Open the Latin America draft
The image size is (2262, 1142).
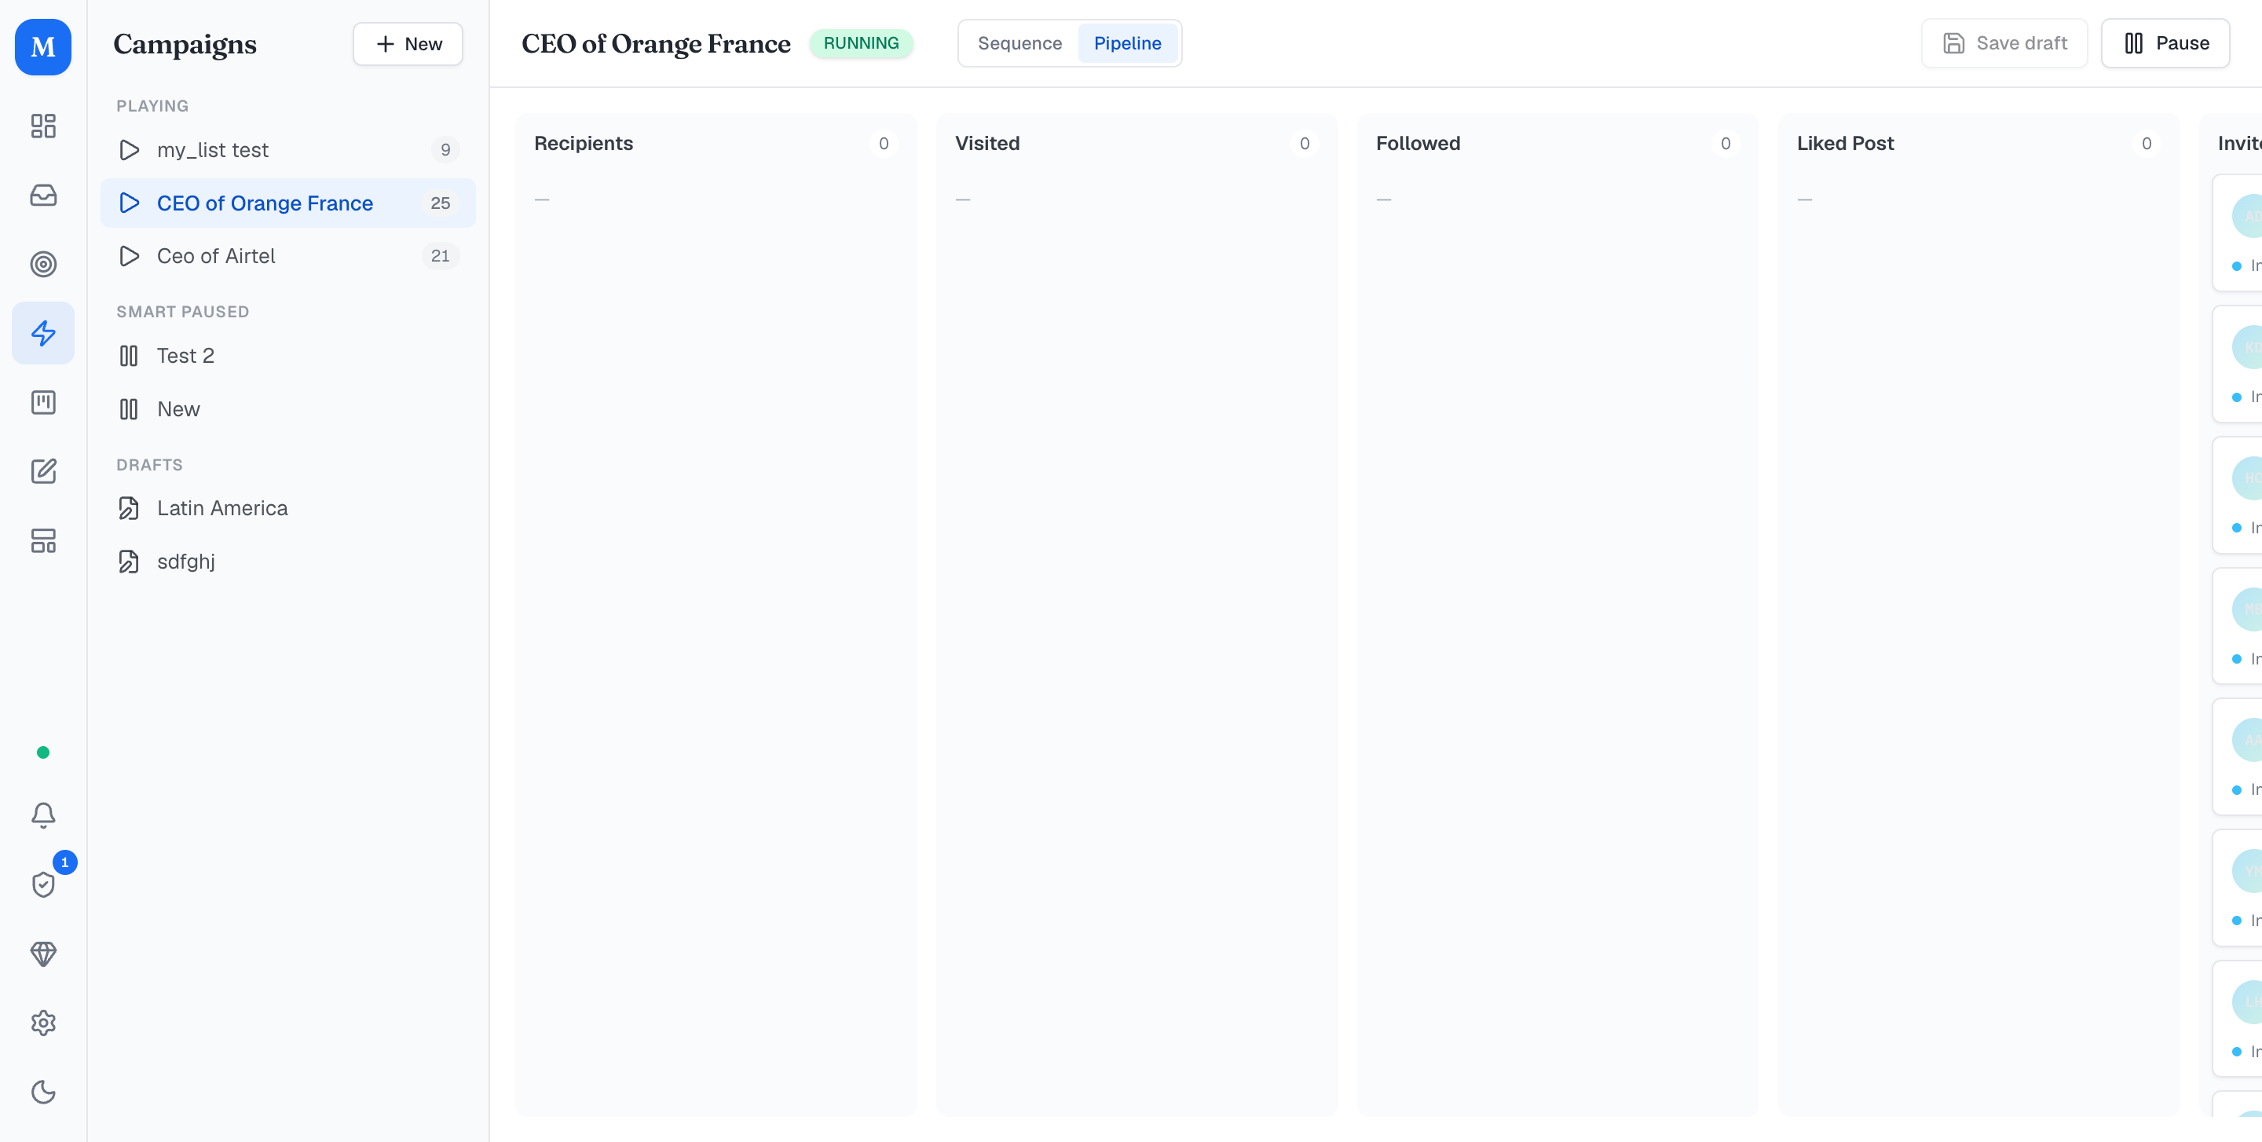(x=288, y=508)
